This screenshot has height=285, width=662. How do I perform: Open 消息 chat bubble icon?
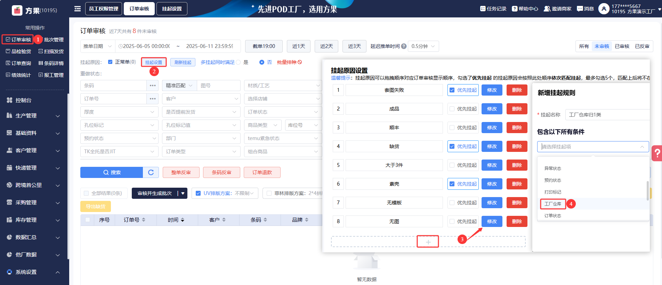580,9
